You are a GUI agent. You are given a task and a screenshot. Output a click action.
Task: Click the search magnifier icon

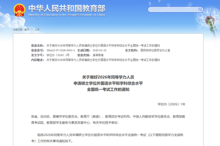pyautogui.click(x=200, y=9)
